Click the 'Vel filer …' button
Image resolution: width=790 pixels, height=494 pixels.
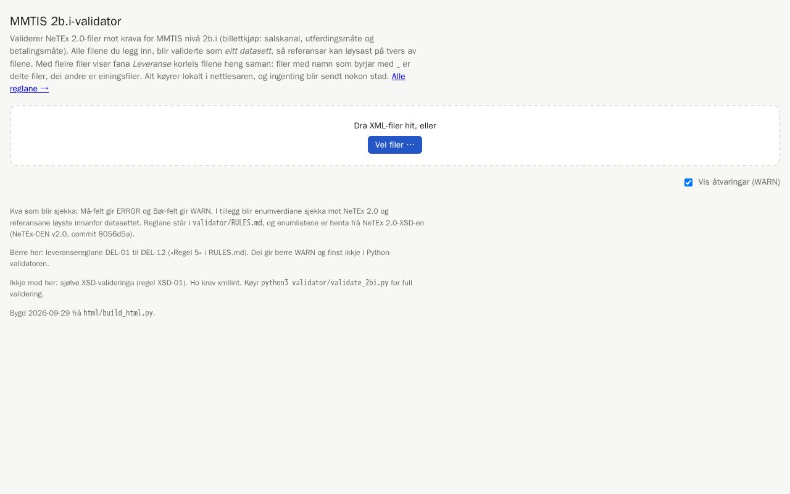(x=395, y=144)
